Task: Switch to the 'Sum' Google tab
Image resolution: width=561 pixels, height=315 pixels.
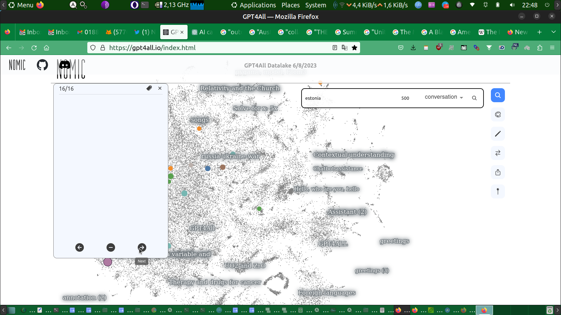Action: [346, 32]
